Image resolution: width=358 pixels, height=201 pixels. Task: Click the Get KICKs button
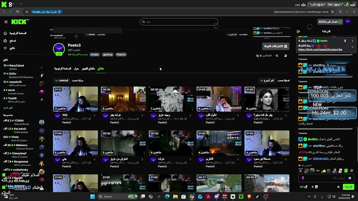click(330, 22)
